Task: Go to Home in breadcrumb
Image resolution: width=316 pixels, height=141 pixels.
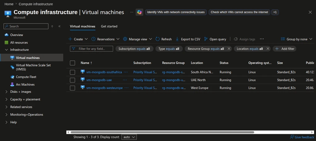Action: (9, 4)
